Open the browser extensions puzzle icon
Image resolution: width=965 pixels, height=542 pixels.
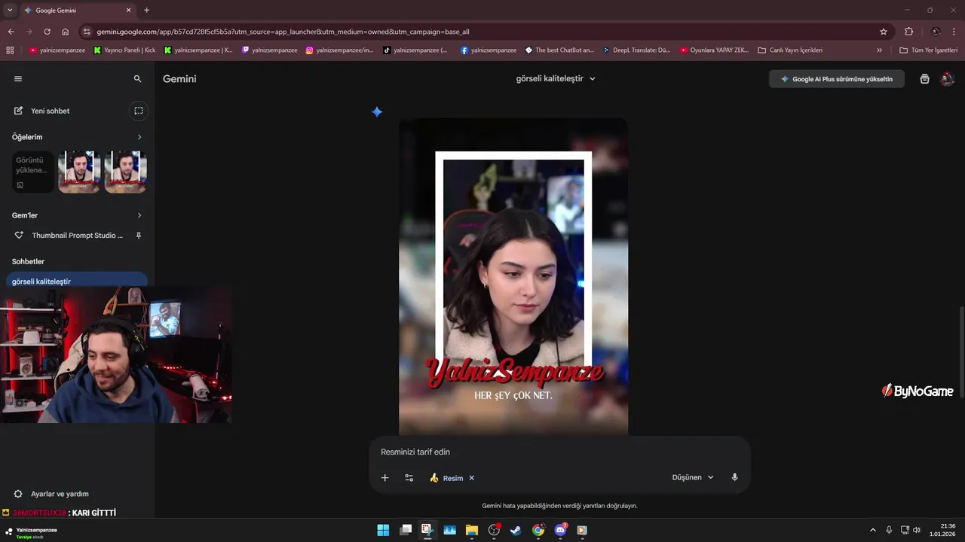tap(908, 32)
